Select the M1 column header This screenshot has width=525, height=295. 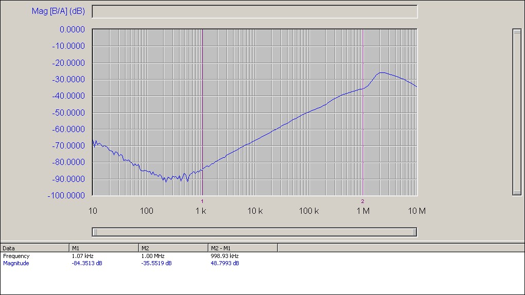[x=104, y=248]
